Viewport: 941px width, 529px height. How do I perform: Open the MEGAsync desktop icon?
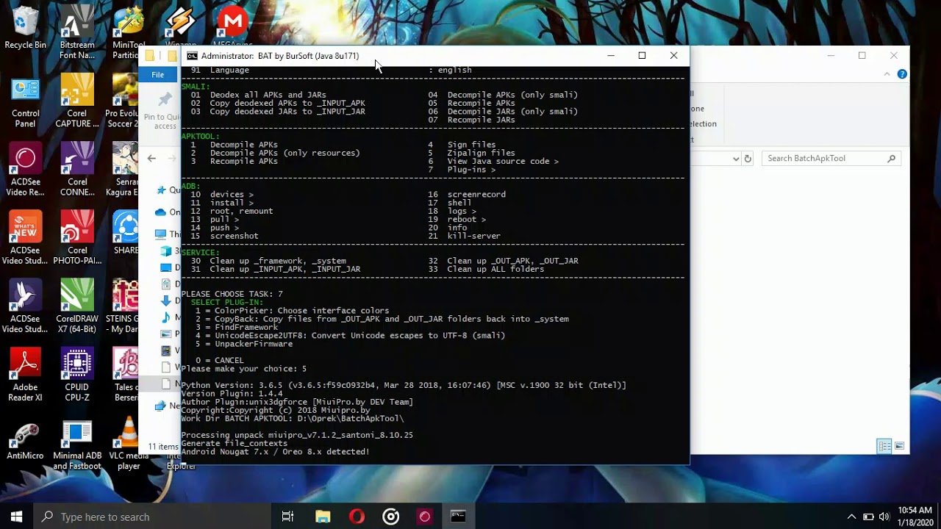pyautogui.click(x=233, y=28)
